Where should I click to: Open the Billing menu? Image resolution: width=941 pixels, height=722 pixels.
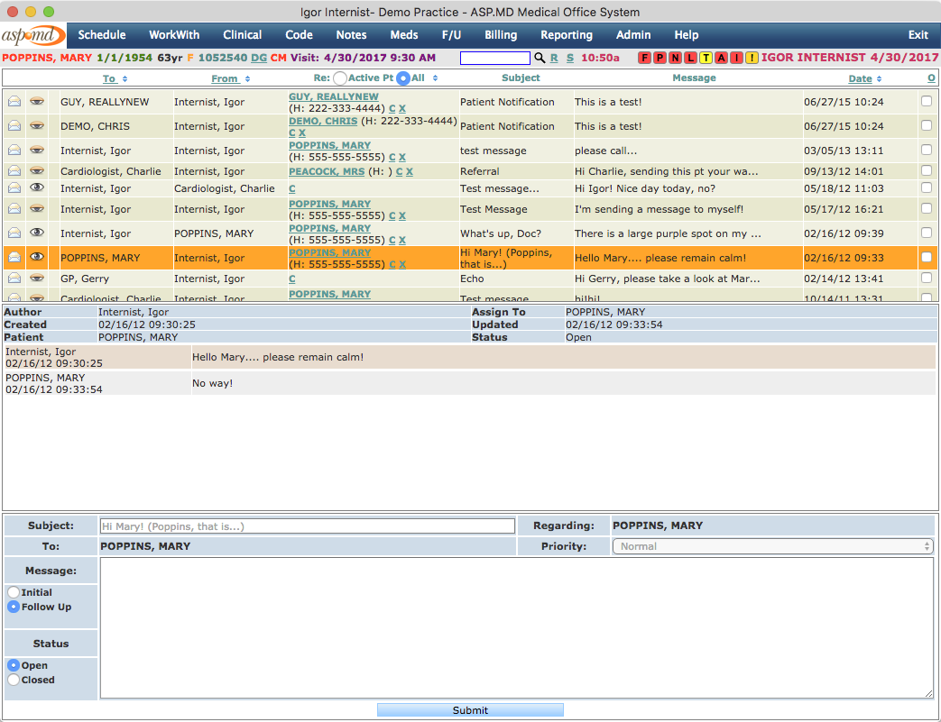click(501, 35)
